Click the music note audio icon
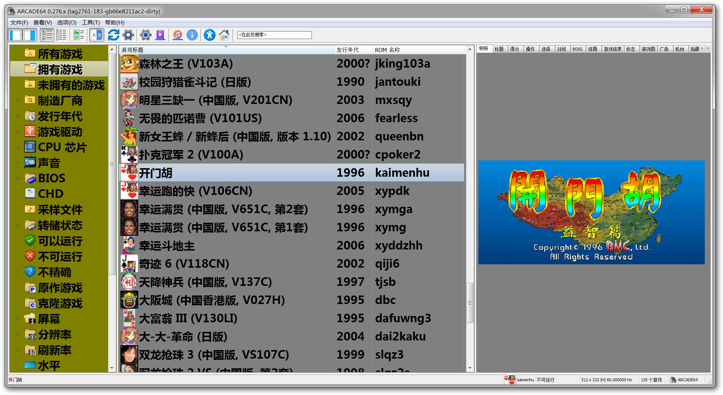 178,35
